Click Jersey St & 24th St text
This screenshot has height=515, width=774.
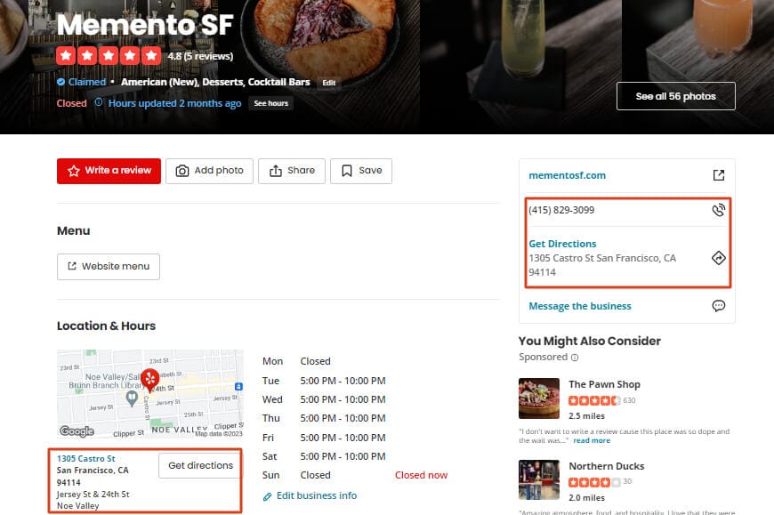[x=93, y=495]
